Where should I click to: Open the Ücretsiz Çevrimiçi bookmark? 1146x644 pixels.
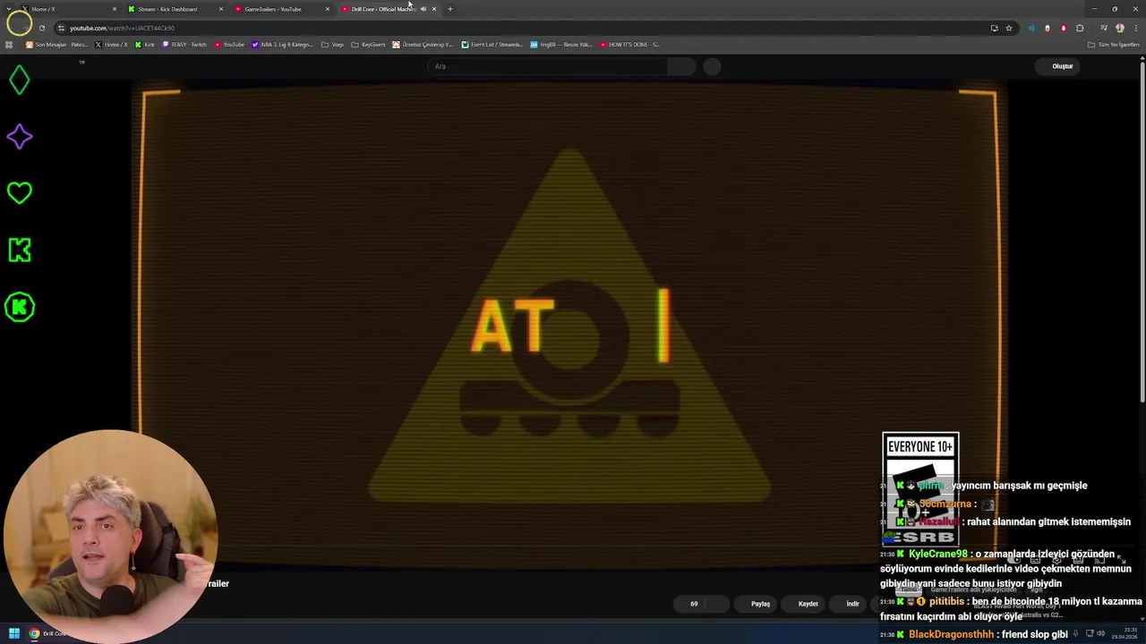423,44
